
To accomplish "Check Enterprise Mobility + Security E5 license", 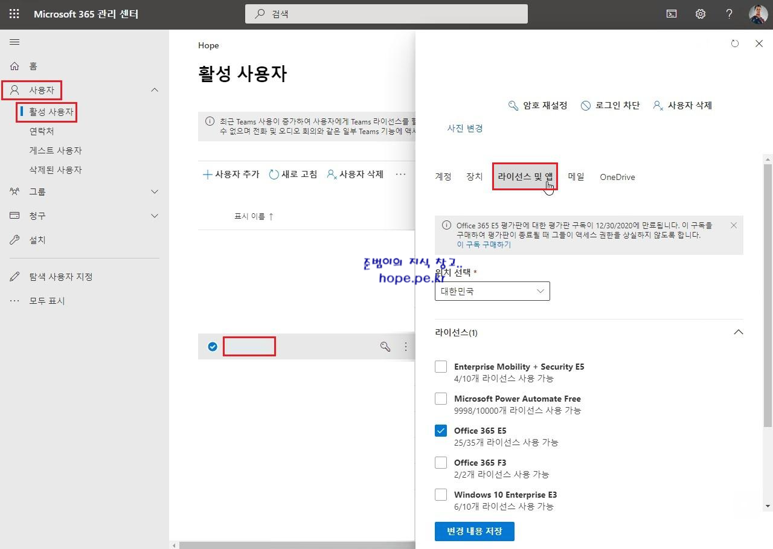I will 441,367.
